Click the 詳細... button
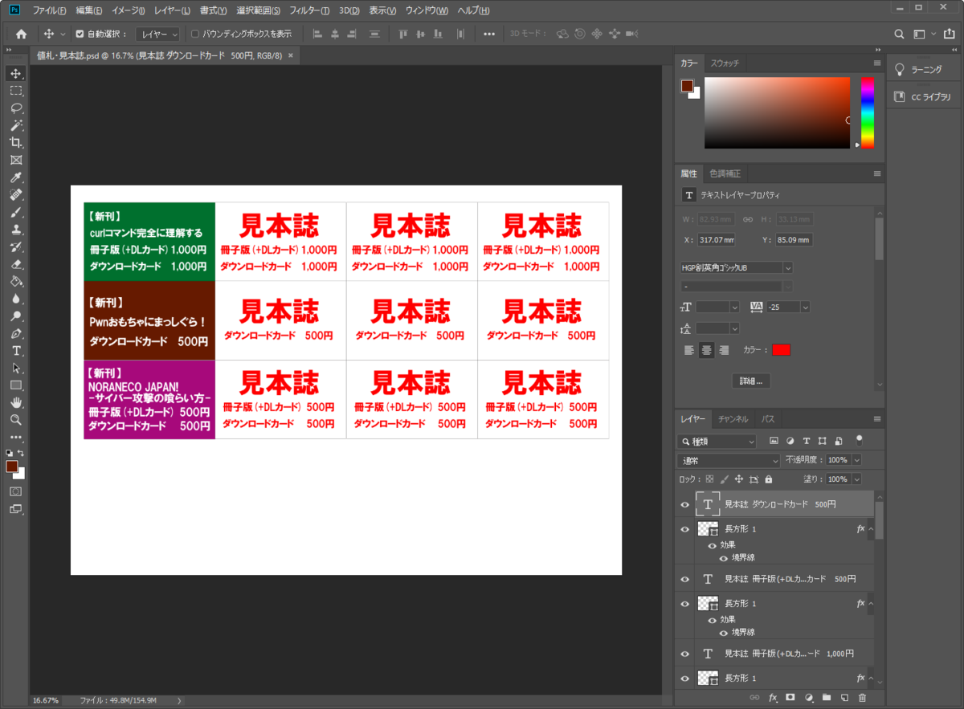 [x=752, y=381]
